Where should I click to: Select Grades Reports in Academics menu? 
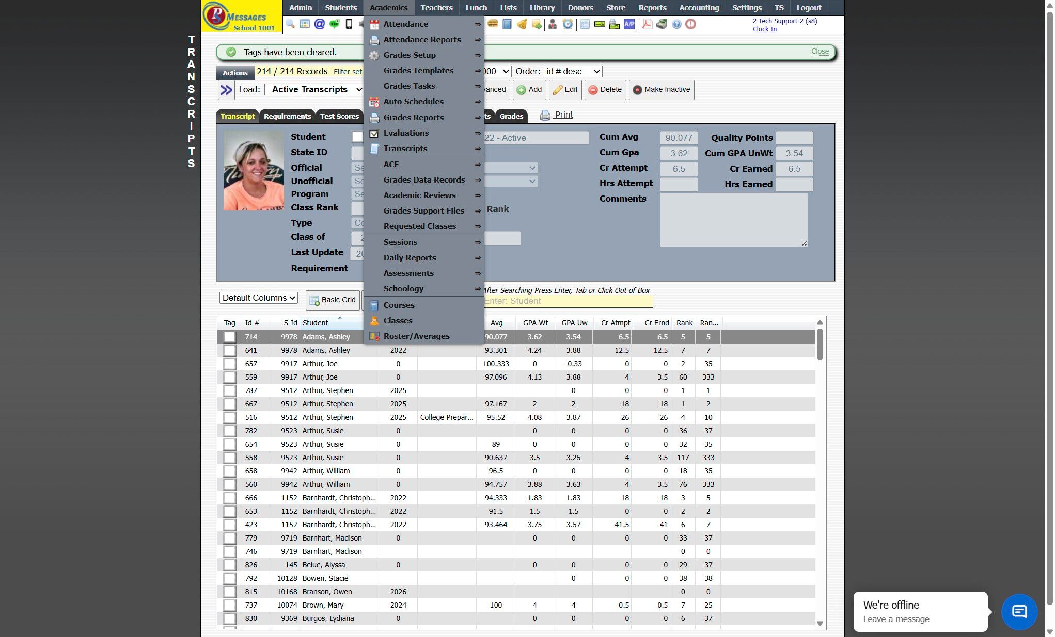pyautogui.click(x=413, y=118)
